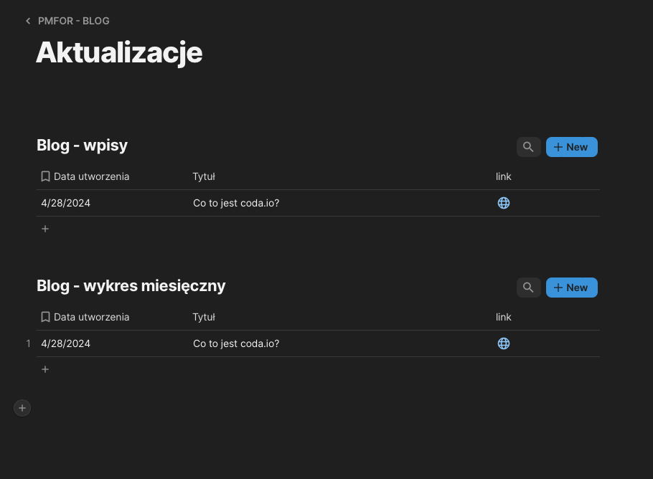
Task: Go back to PMFOR - BLOG page
Action: pyautogui.click(x=73, y=22)
